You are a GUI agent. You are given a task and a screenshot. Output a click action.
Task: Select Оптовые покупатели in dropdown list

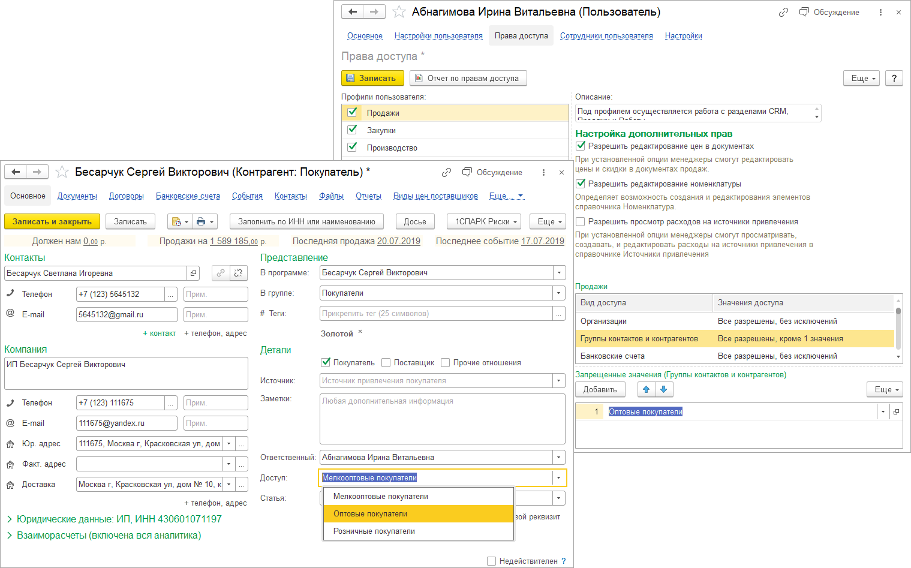(419, 513)
